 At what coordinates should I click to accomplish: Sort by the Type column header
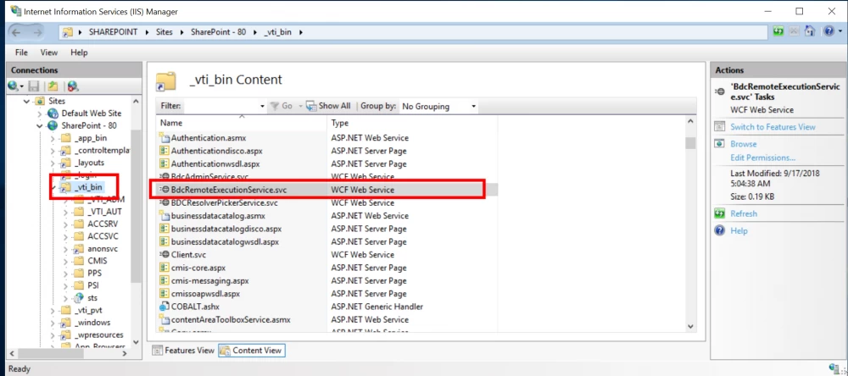(x=413, y=123)
